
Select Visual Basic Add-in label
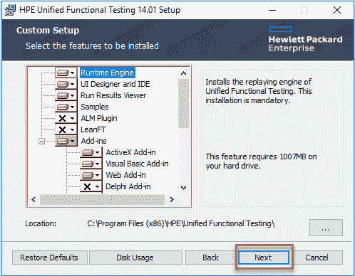(137, 164)
